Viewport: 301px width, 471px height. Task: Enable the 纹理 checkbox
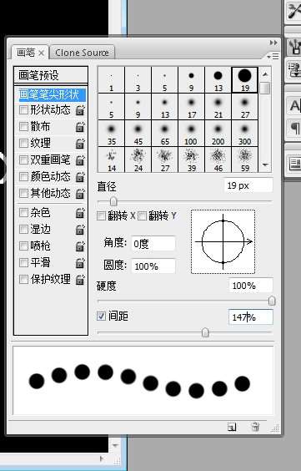point(23,144)
